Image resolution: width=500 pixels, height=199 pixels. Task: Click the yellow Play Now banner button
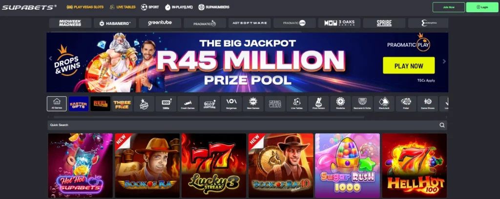[x=409, y=66]
